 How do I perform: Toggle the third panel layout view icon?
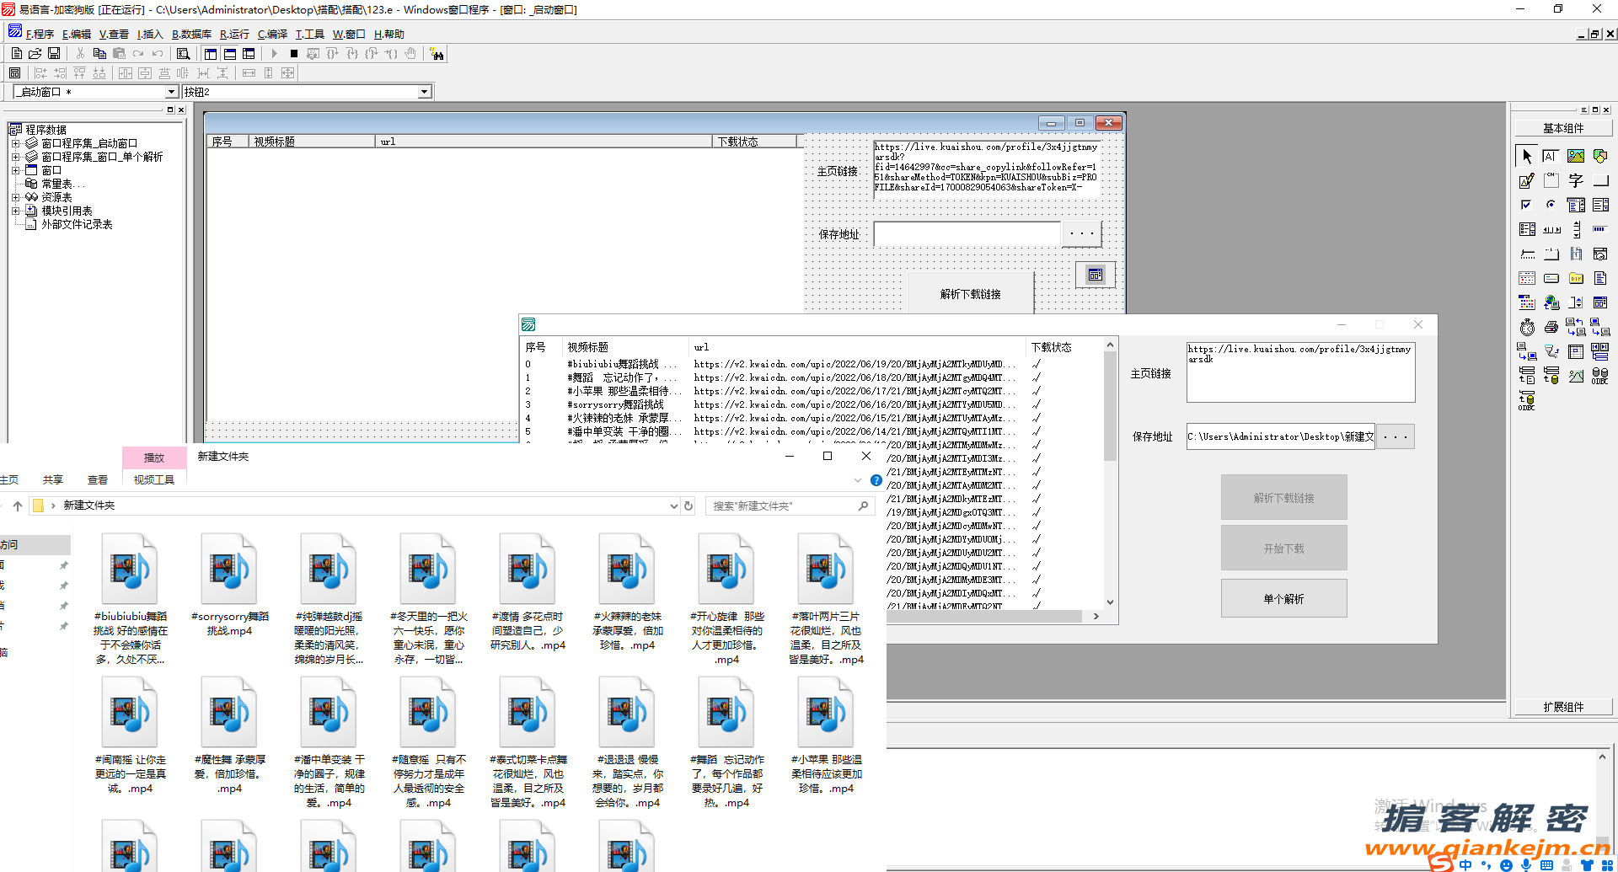pos(249,53)
